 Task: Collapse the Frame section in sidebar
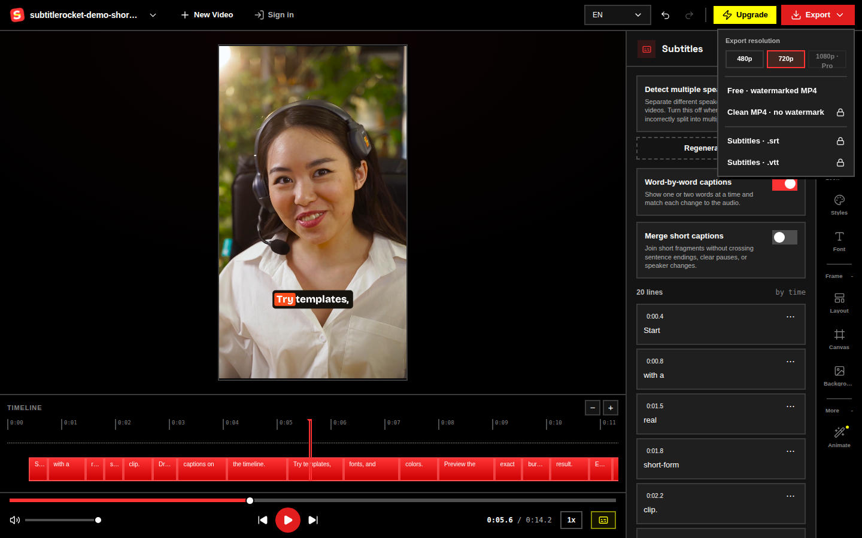tap(839, 276)
